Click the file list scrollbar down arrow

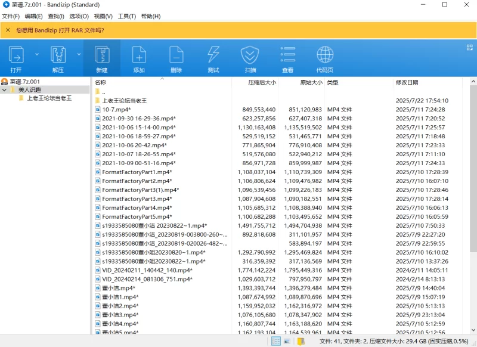pos(473,330)
